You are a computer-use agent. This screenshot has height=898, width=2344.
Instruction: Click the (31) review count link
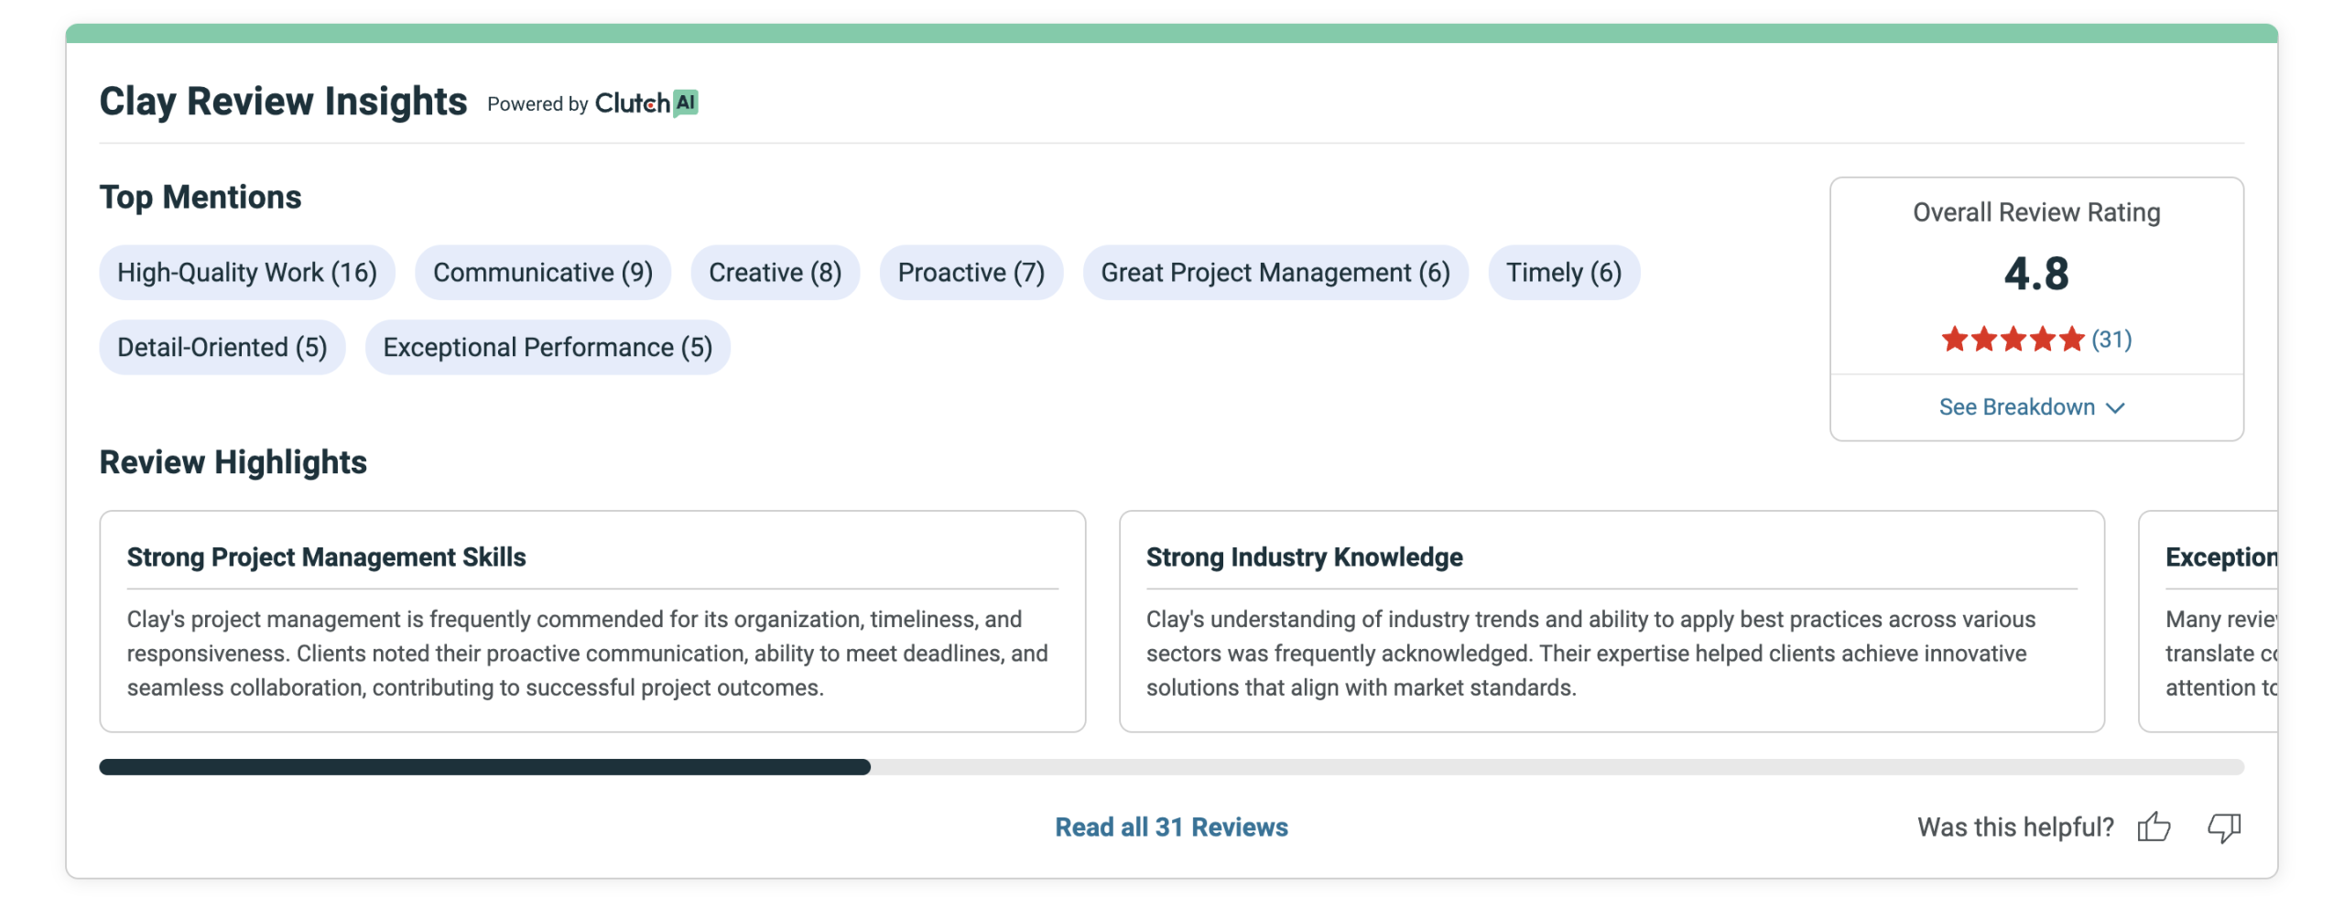pyautogui.click(x=2111, y=340)
